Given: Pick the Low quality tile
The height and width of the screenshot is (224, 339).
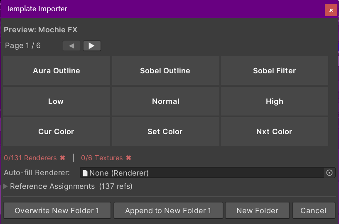Looking at the screenshot, I should pyautogui.click(x=56, y=101).
